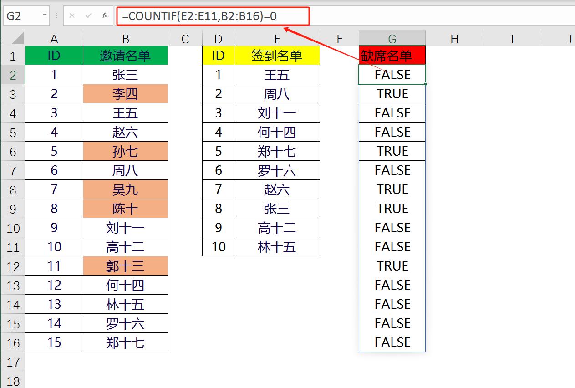Click the green ID header cell A1
The image size is (575, 388).
pos(54,56)
